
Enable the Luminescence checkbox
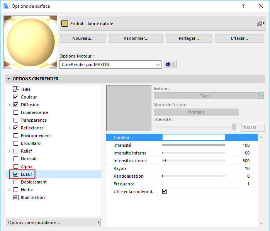16,112
